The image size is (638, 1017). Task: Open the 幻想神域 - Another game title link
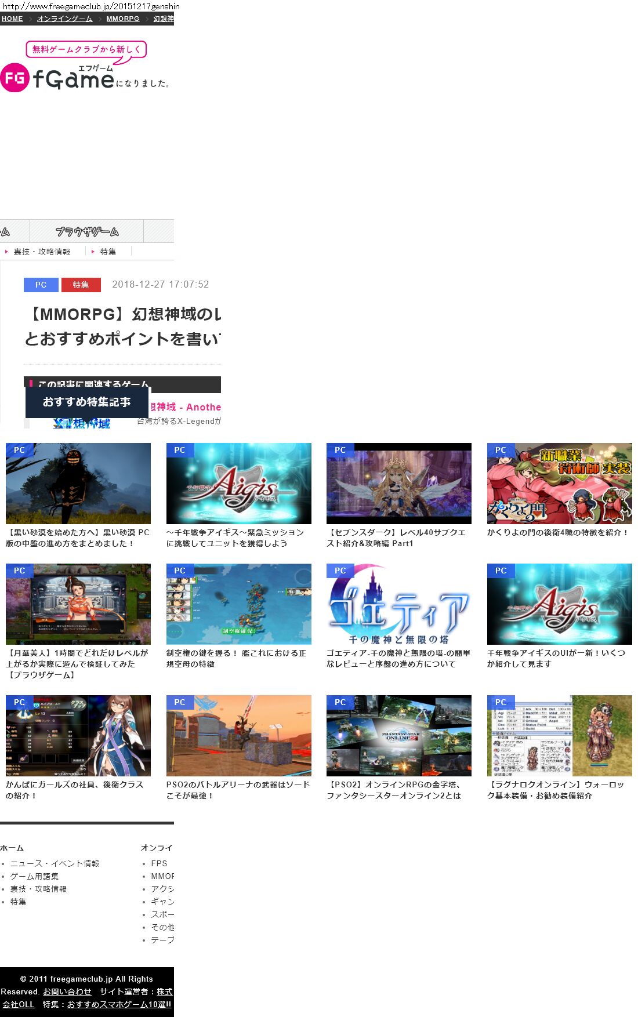(185, 407)
